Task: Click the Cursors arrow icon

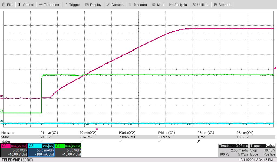Action: tap(108, 5)
